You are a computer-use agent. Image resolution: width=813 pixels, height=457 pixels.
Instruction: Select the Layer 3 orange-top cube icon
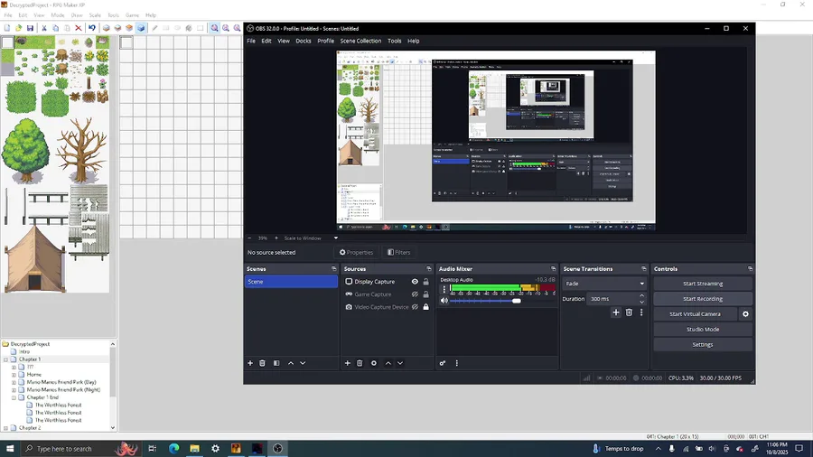click(129, 28)
